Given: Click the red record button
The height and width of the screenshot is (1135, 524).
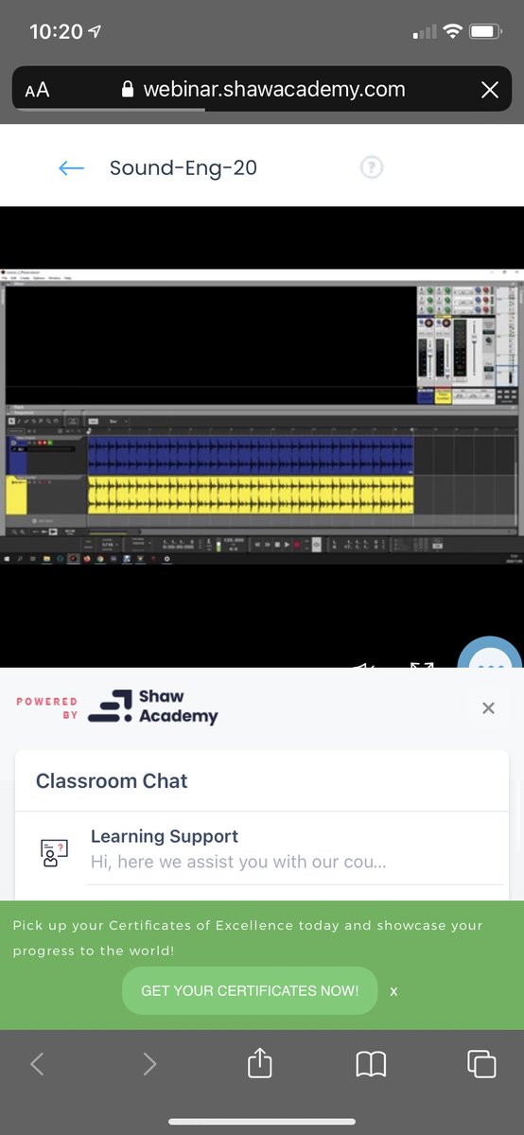Looking at the screenshot, I should click(x=296, y=545).
